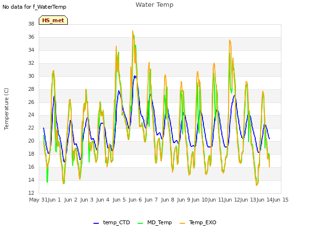Click the 30 y-axis tick label
This screenshot has height=232, width=310.
pos(31,76)
